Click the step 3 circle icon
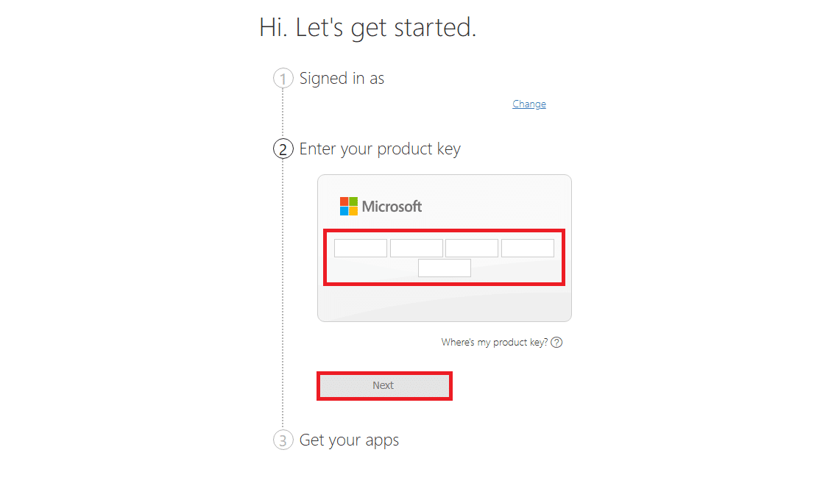Image resolution: width=820 pixels, height=486 pixels. [x=283, y=440]
